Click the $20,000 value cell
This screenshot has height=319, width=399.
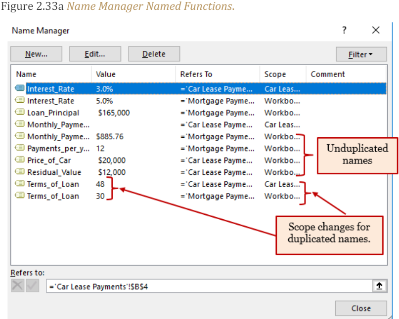click(x=112, y=160)
